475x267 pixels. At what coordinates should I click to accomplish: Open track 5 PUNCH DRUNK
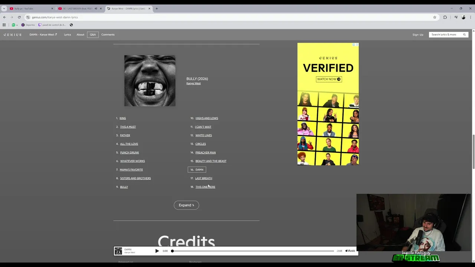point(130,152)
